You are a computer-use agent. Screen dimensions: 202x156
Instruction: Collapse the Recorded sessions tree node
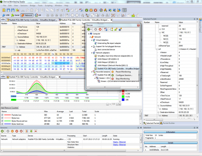pos(92,72)
